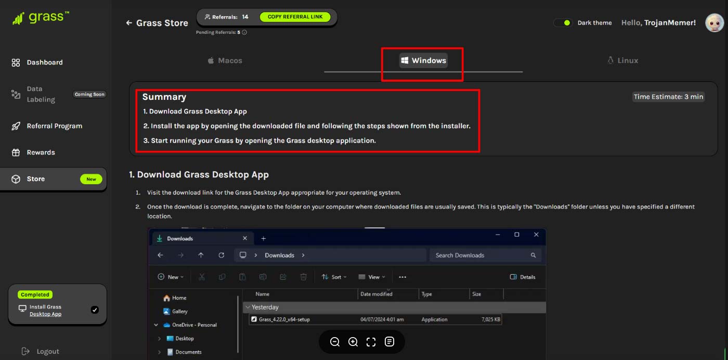Switch to the Linux tab
This screenshot has width=728, height=360.
pos(622,60)
